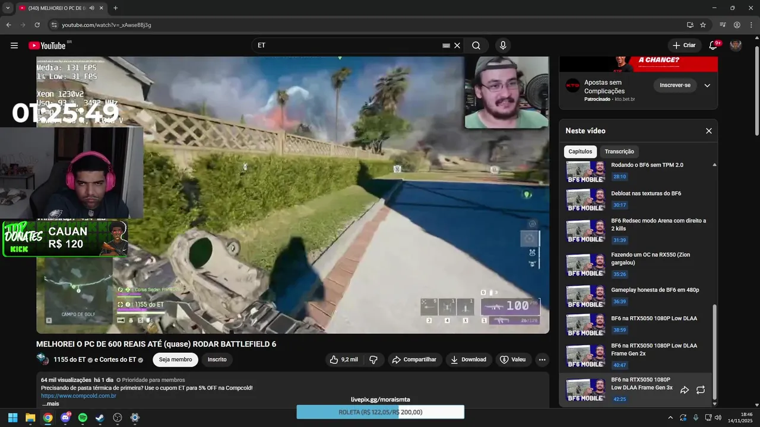Click the video player area
This screenshot has height=427, width=760.
(293, 195)
